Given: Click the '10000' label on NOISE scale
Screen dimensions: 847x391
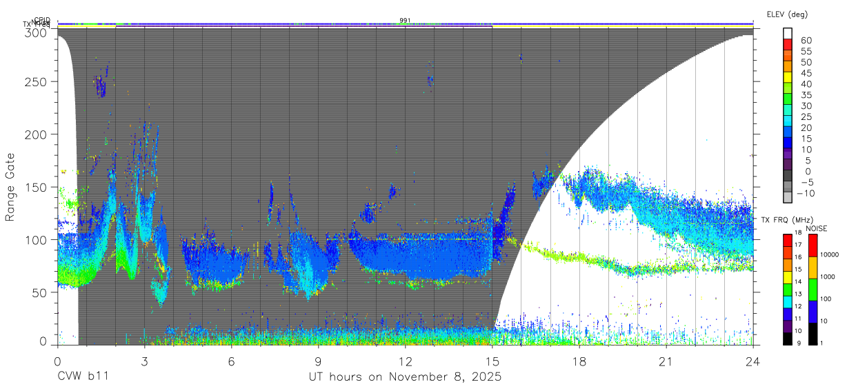Looking at the screenshot, I should click(x=830, y=255).
